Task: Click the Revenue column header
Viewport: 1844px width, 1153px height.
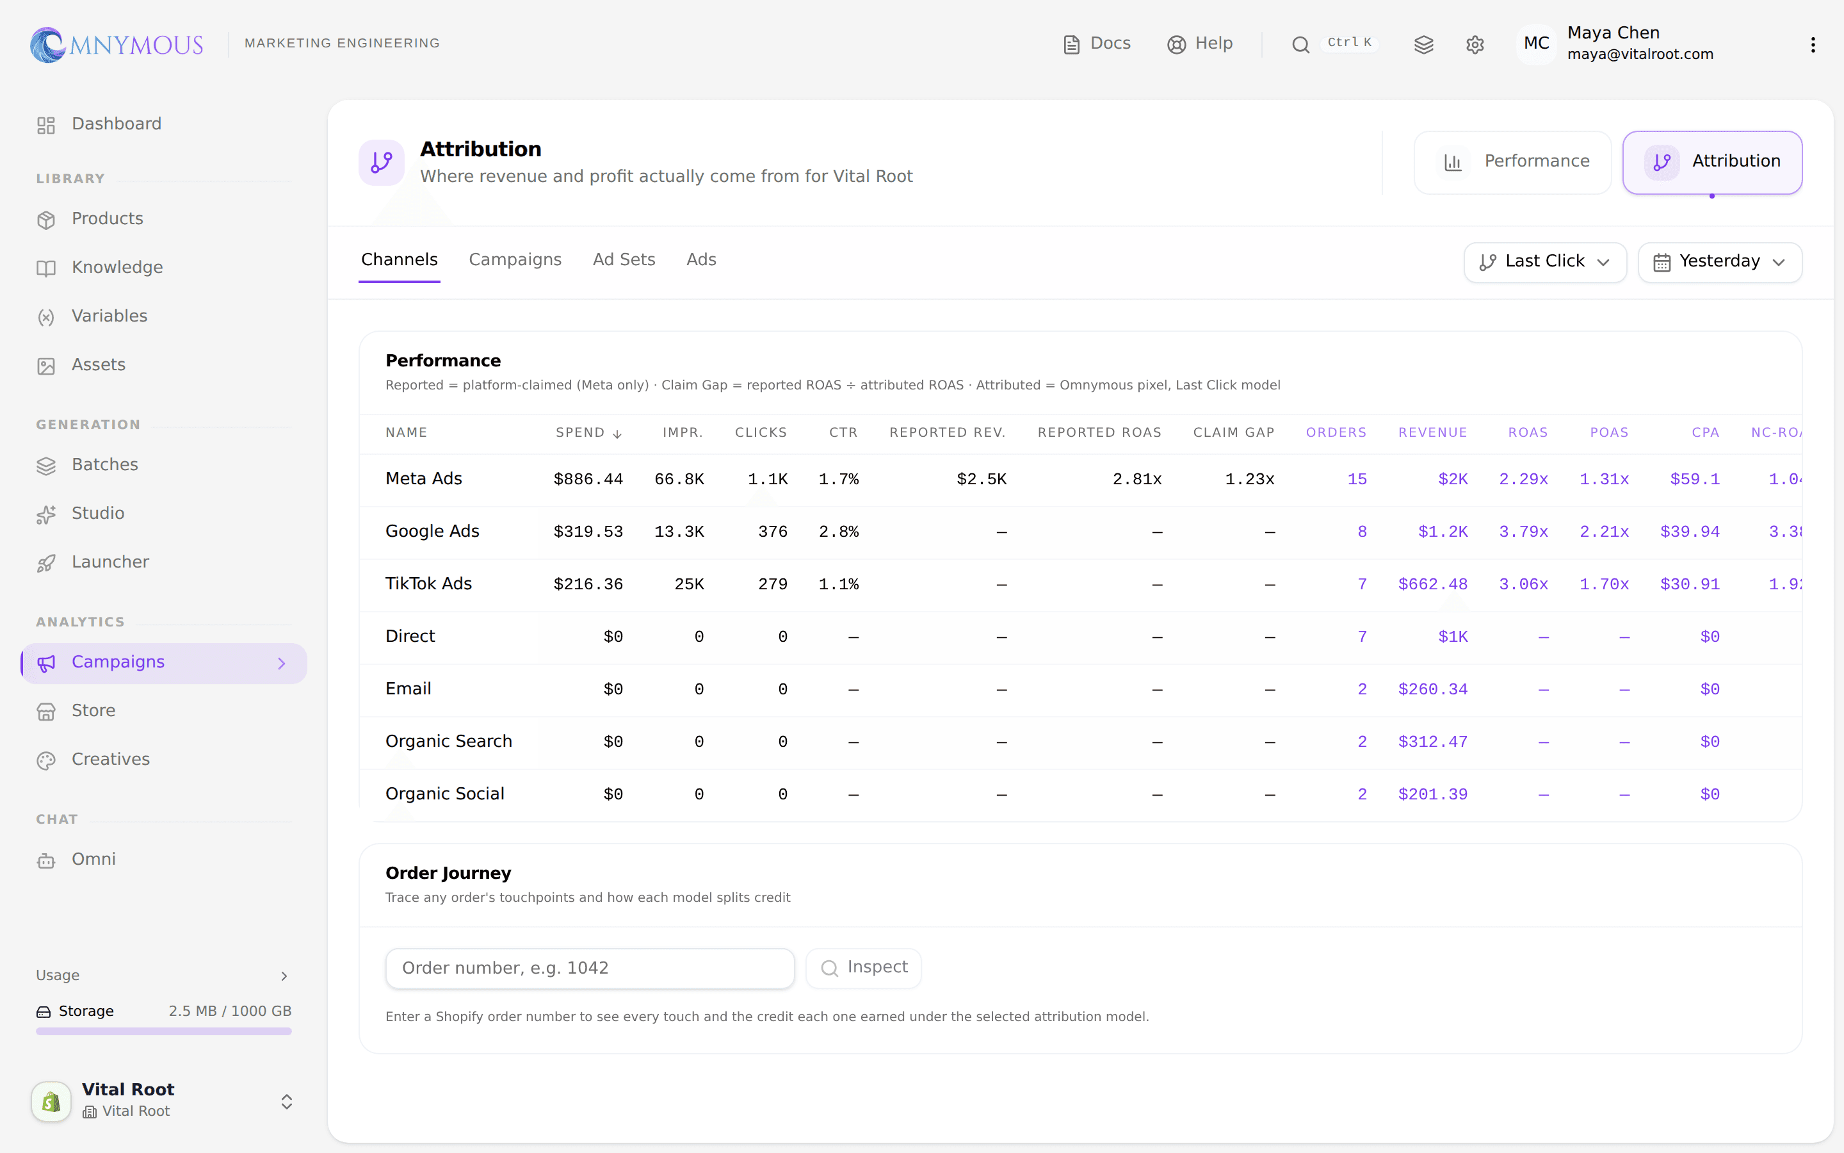Action: click(x=1432, y=432)
